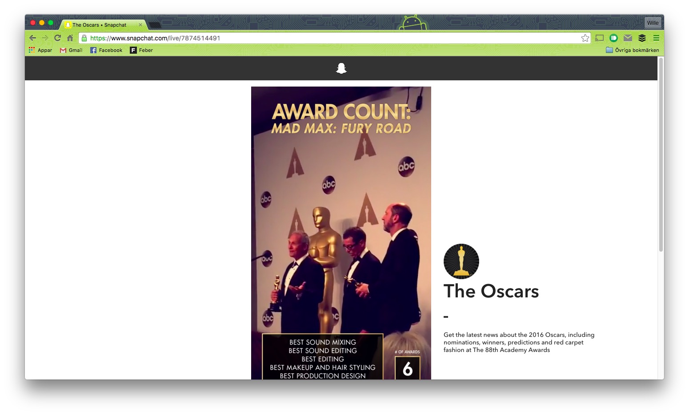
Task: Click the Oscars statuette profile icon
Action: click(x=461, y=261)
